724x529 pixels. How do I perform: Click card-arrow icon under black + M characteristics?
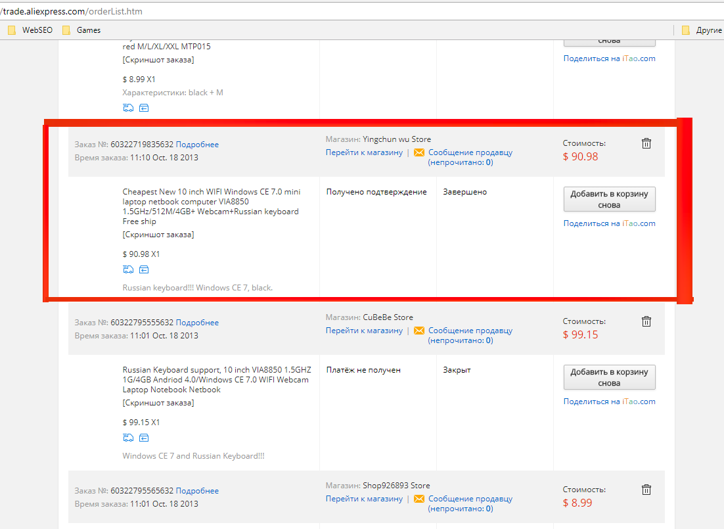pyautogui.click(x=144, y=108)
